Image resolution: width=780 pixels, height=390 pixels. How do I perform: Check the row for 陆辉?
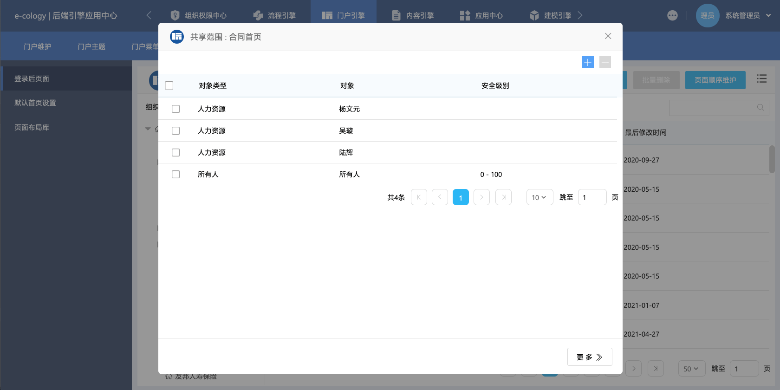175,152
